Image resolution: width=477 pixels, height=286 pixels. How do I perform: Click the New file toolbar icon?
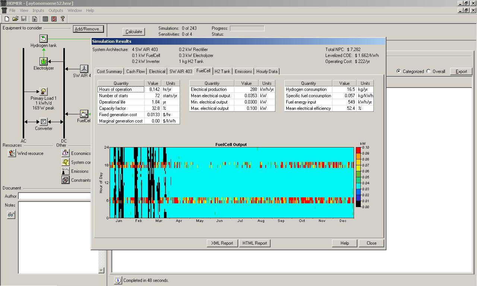click(x=7, y=19)
